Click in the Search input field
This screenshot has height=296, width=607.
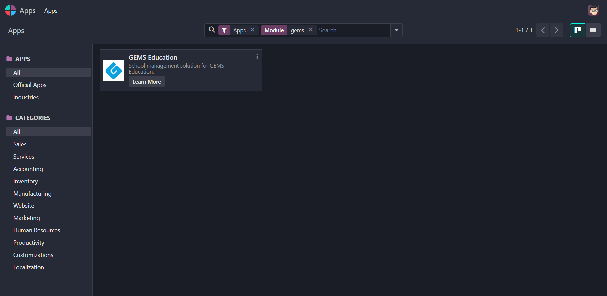[353, 30]
